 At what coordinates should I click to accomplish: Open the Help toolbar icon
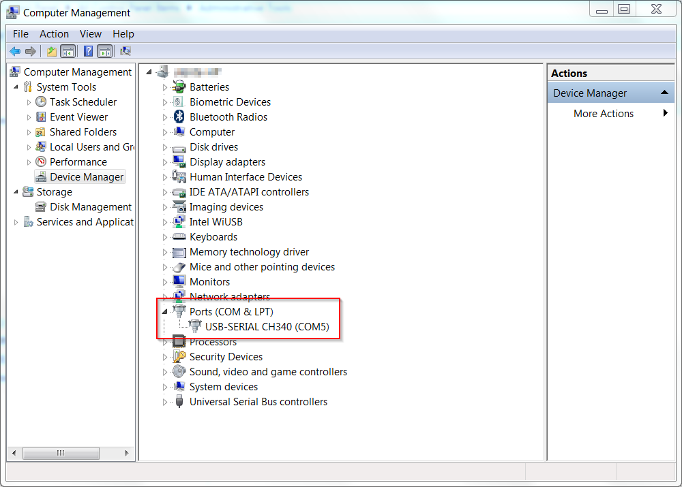point(88,51)
